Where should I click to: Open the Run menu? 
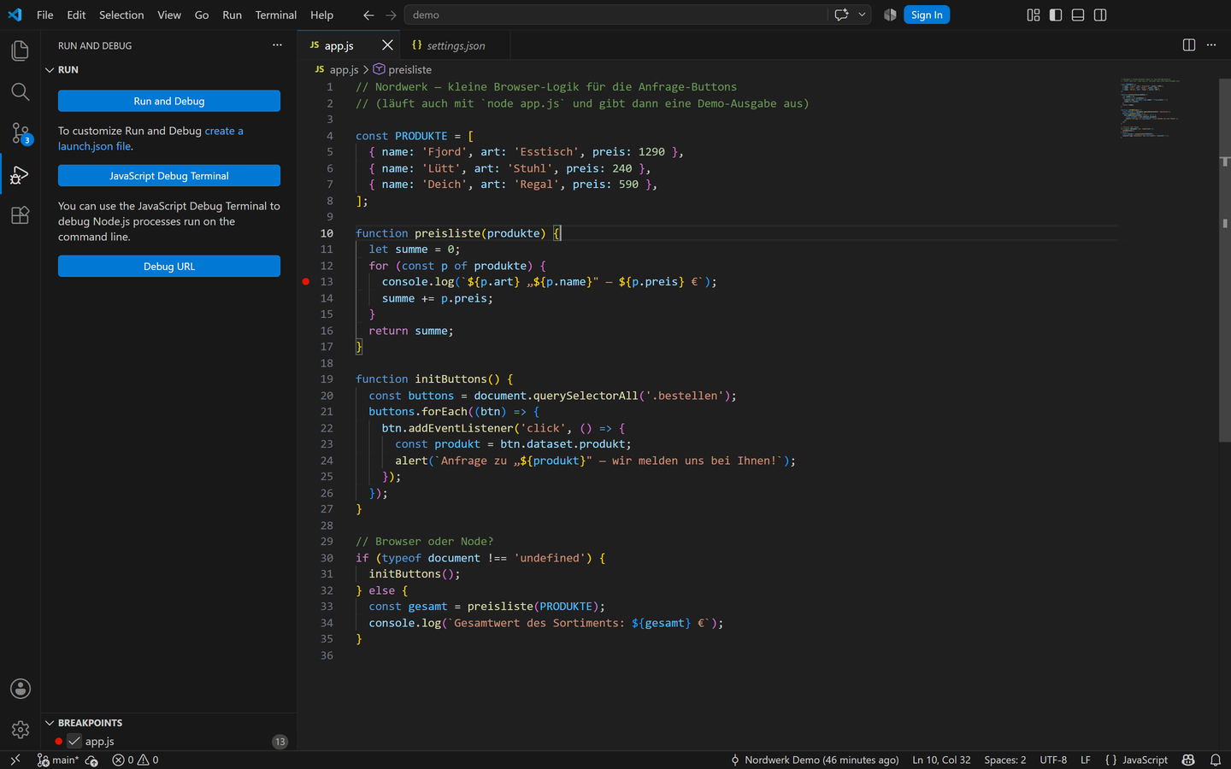232,15
